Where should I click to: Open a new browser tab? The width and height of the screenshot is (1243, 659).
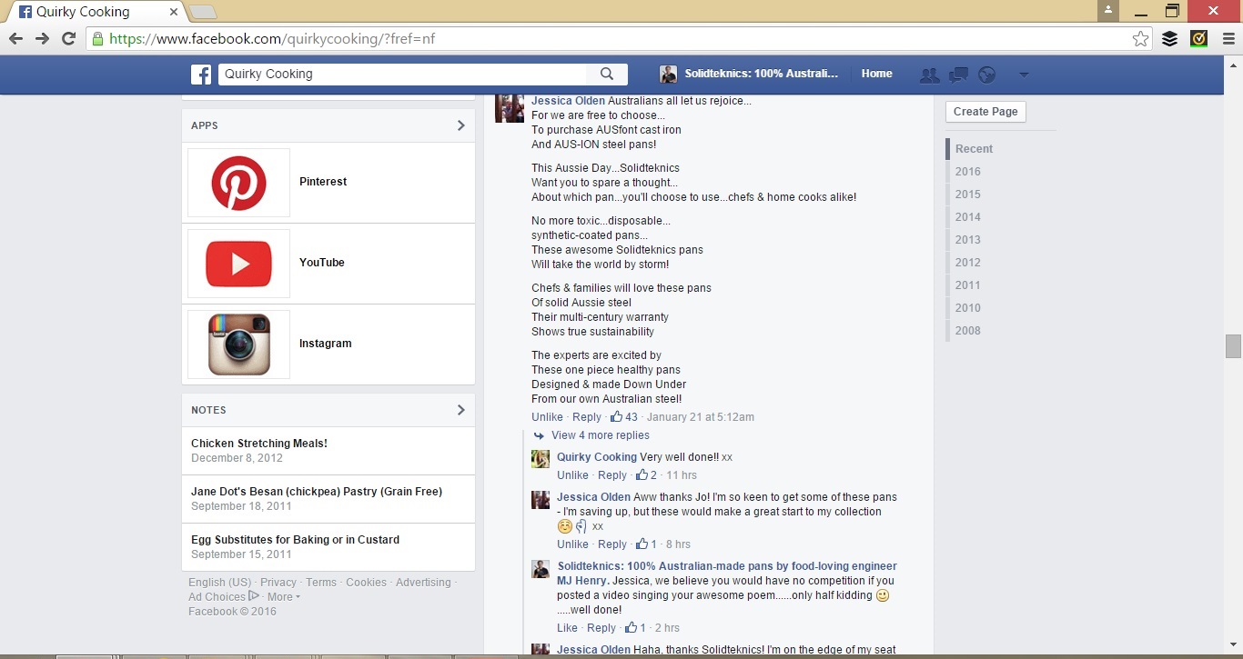202,12
